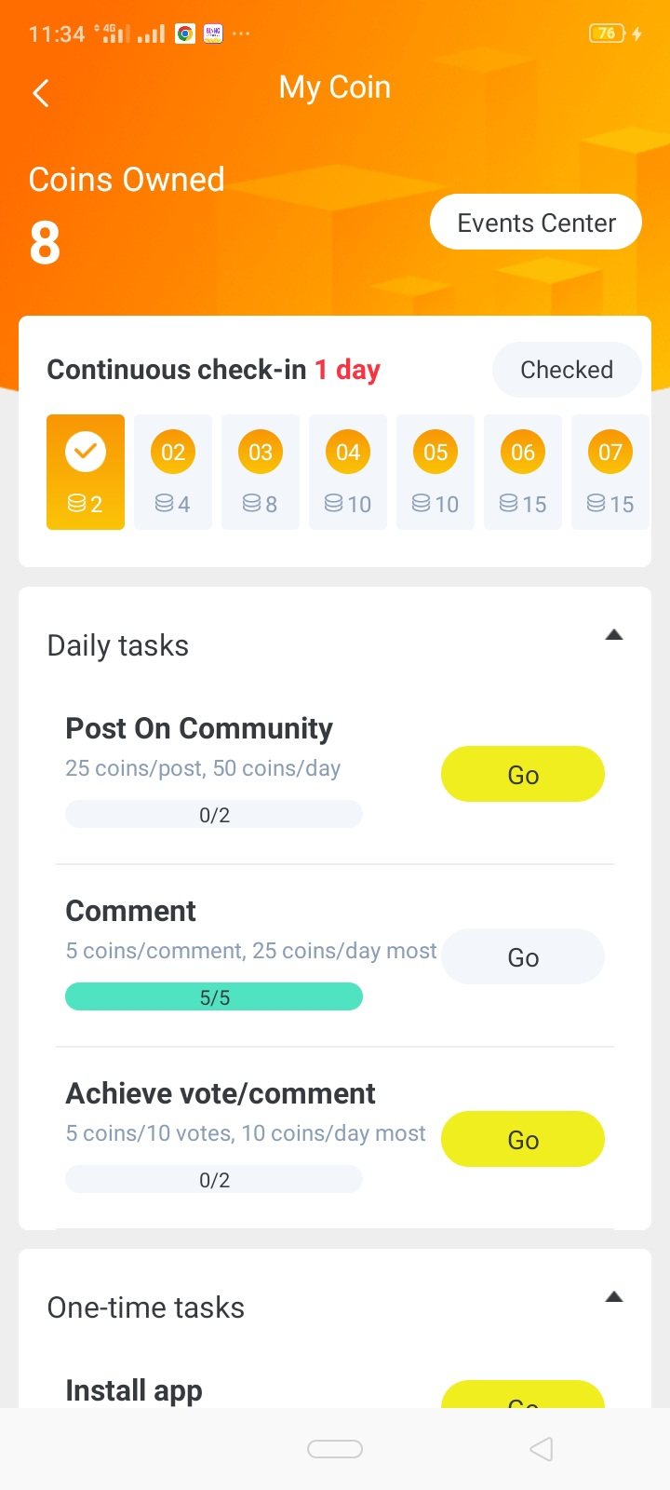Tap the back arrow icon
This screenshot has height=1490, width=670.
tap(41, 92)
